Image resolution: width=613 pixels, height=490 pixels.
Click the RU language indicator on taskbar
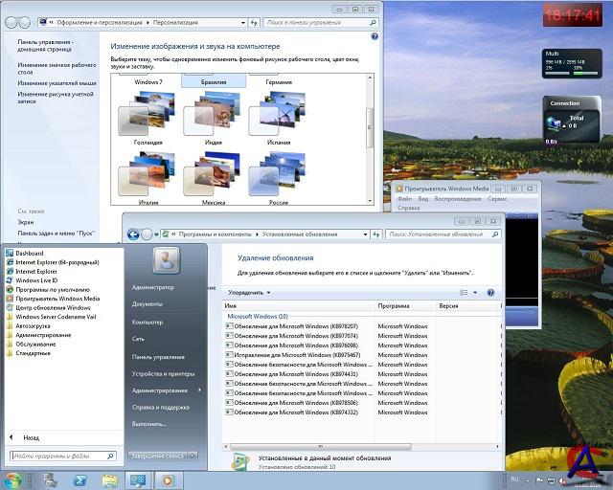pos(514,479)
